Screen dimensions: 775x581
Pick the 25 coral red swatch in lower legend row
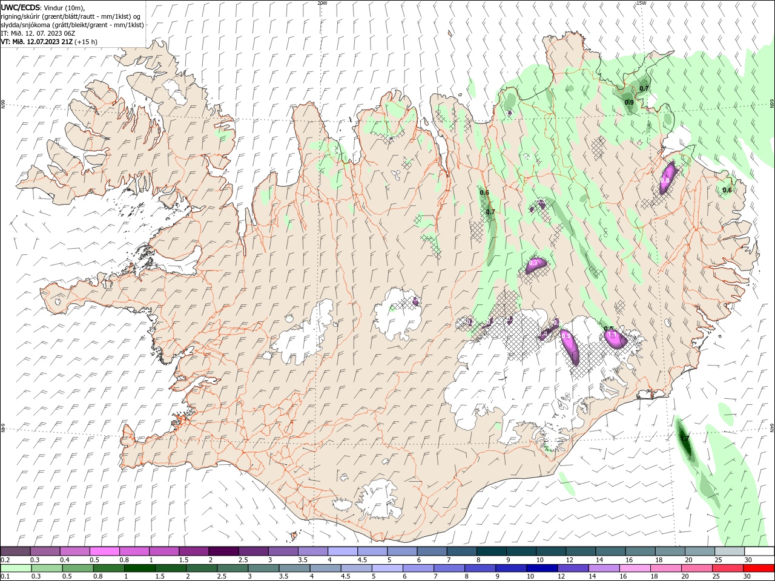728,568
